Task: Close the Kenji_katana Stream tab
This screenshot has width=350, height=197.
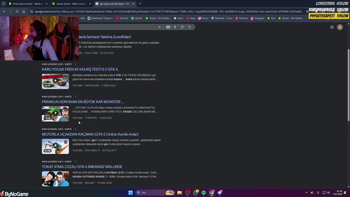Action: click(x=46, y=4)
